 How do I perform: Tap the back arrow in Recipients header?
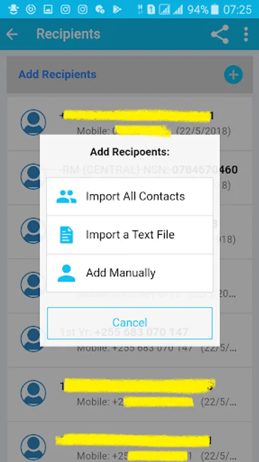tap(12, 34)
